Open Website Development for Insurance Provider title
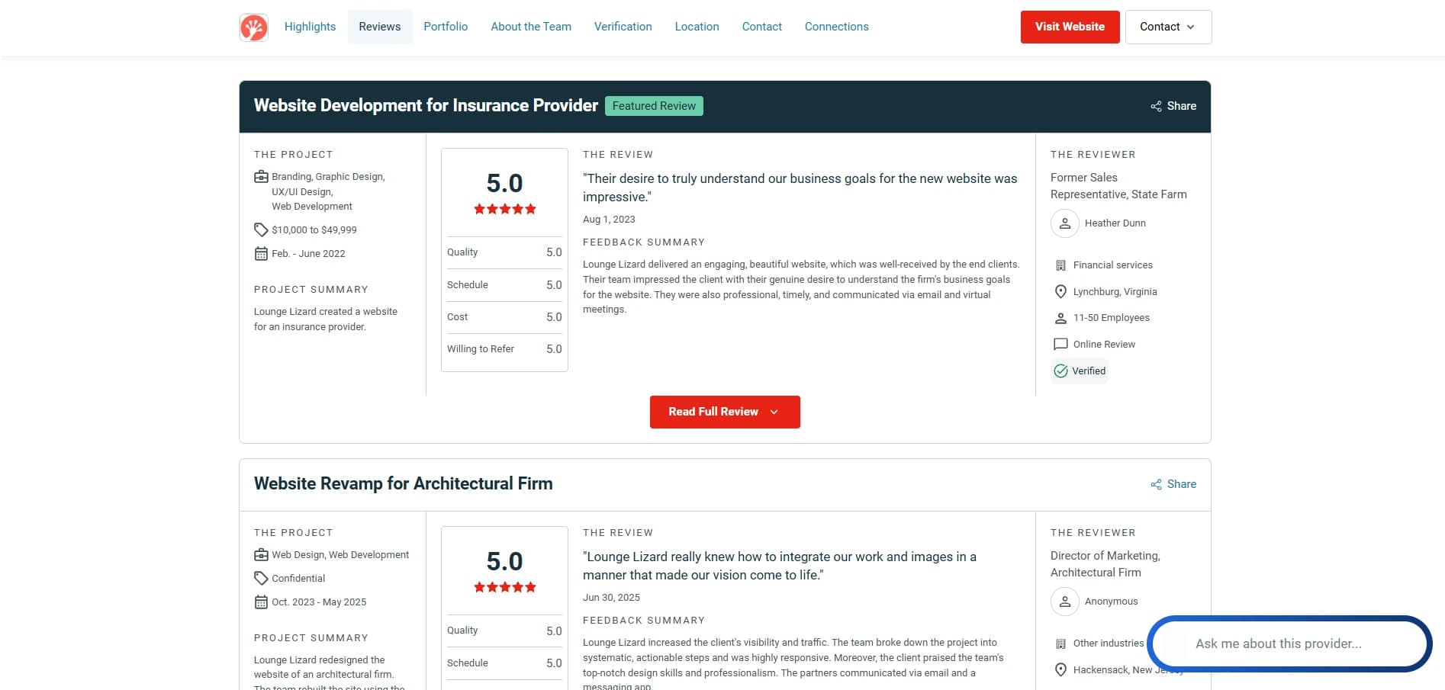The height and width of the screenshot is (690, 1445). [426, 105]
